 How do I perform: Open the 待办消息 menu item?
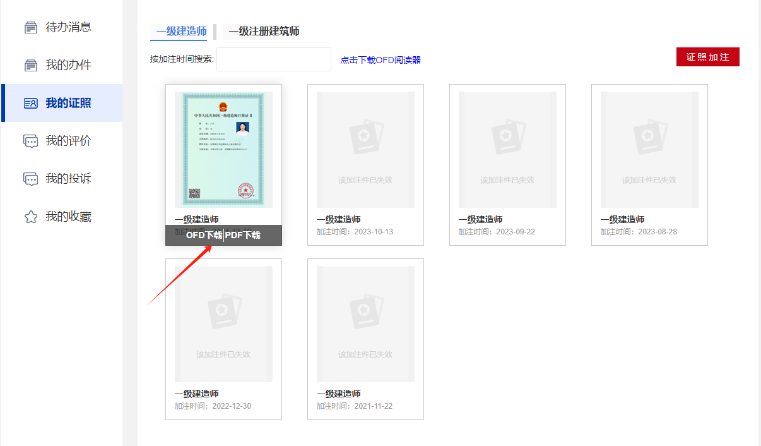tap(68, 27)
